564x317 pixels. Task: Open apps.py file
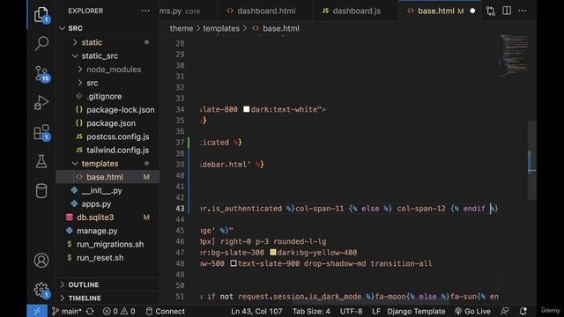[x=108, y=203]
